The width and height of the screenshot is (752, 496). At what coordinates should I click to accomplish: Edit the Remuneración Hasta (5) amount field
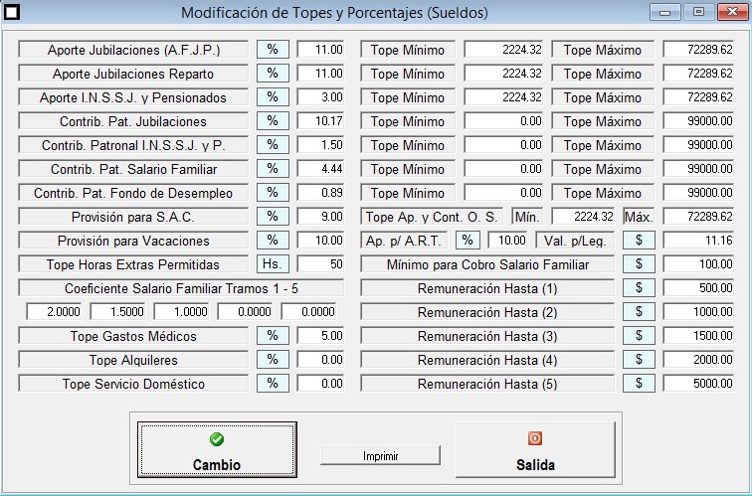pos(697,384)
